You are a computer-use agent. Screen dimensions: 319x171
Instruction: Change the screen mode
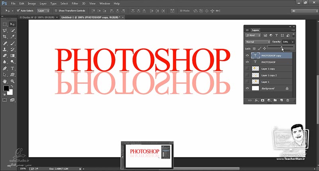coord(12,100)
